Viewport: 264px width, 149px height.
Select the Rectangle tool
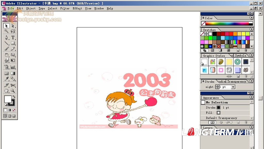coord(13,43)
